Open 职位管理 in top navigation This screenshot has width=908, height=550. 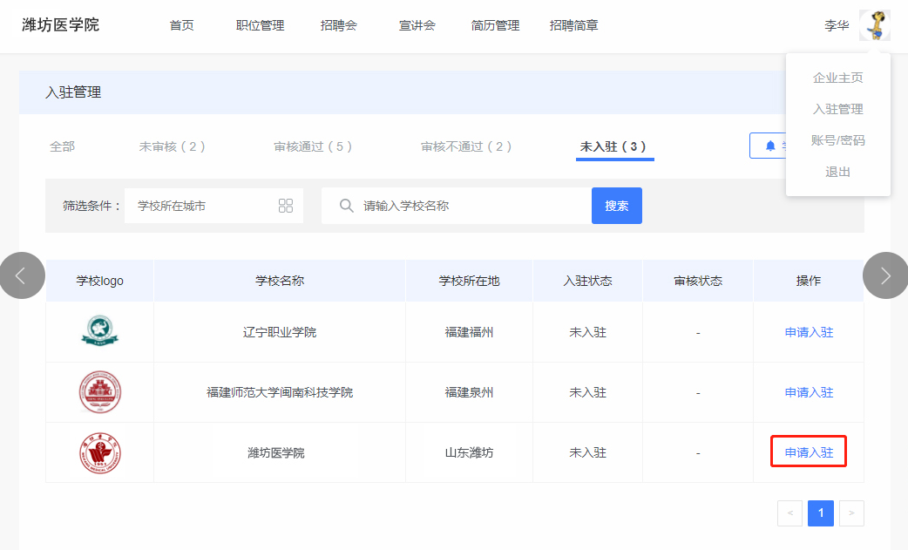(260, 25)
